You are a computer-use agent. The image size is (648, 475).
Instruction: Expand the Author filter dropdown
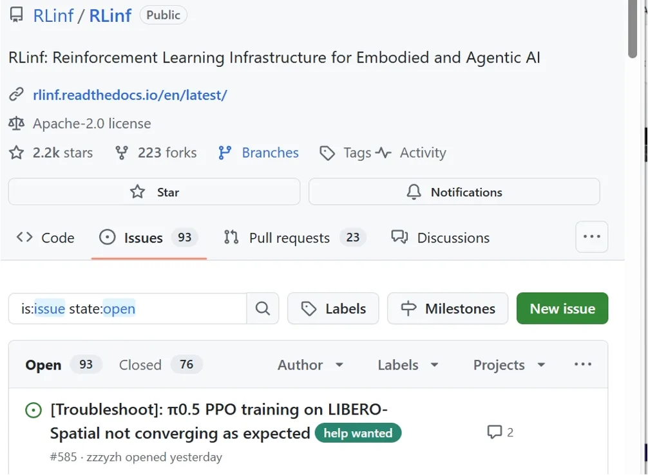[x=310, y=365]
